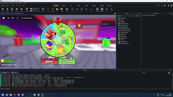Toggle the lower snapping checkbox in the toolbar

(x=31, y=11)
